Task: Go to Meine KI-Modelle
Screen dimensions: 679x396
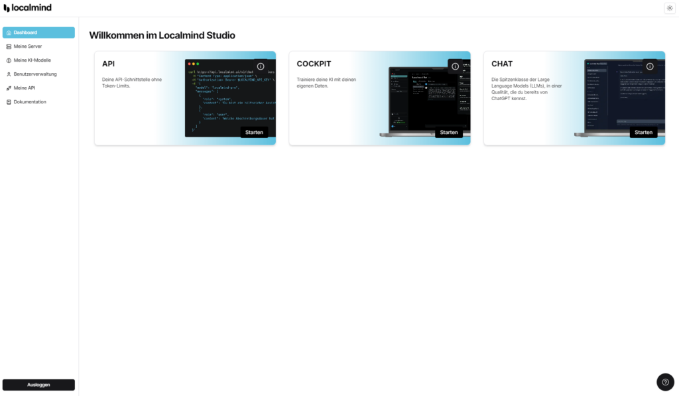Action: [x=38, y=60]
